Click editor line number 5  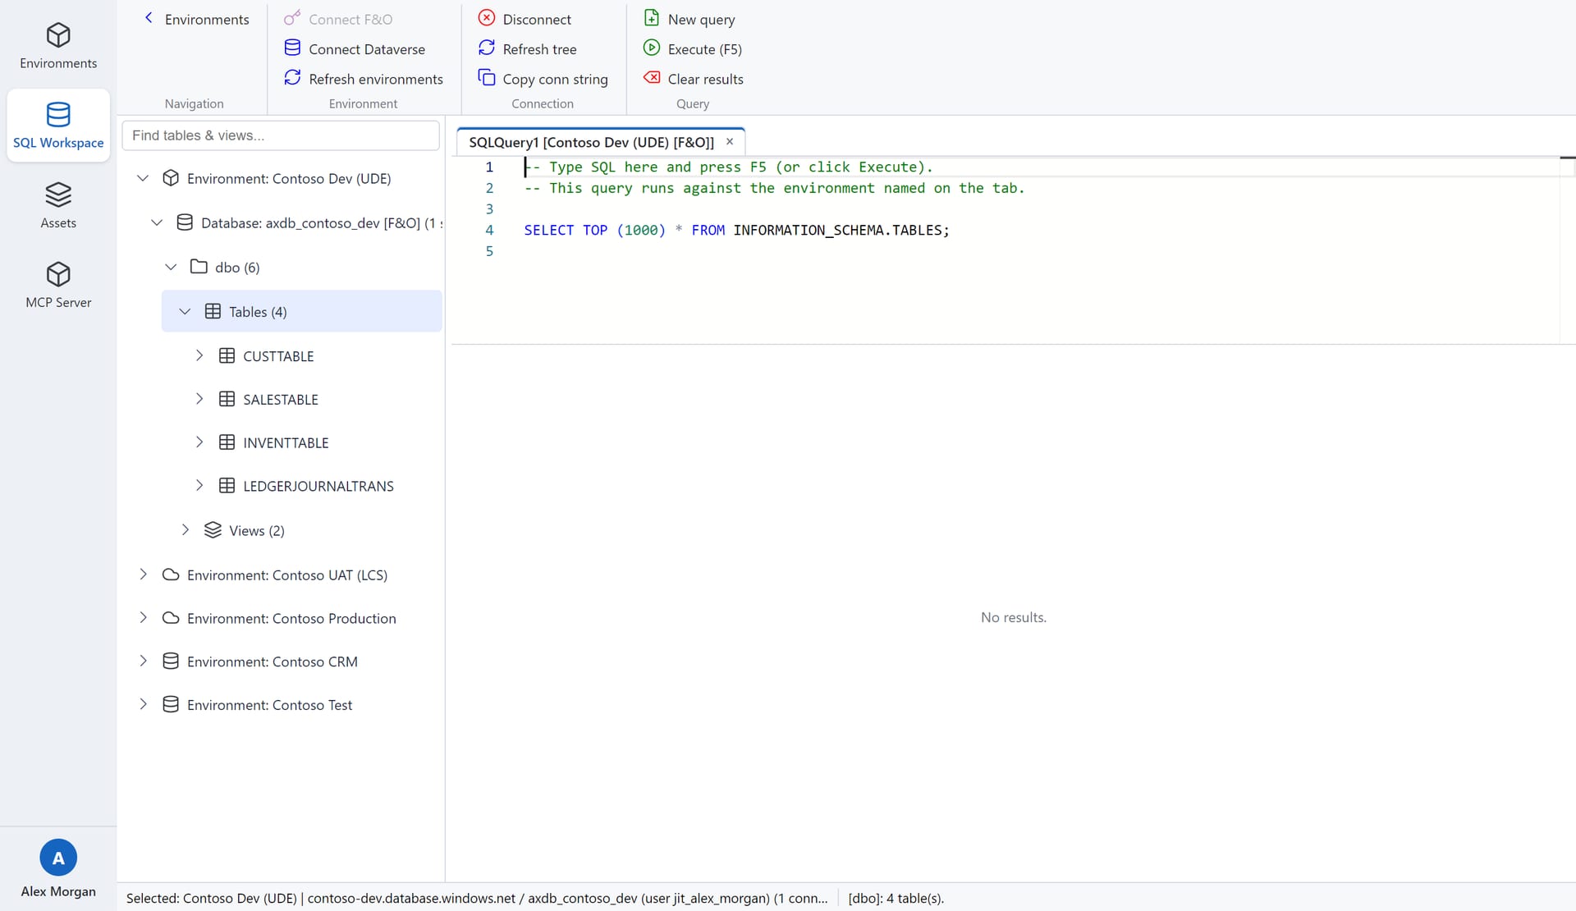click(489, 251)
